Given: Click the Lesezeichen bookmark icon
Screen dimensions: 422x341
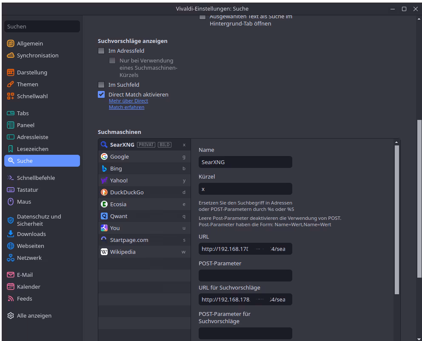Looking at the screenshot, I should tap(11, 149).
